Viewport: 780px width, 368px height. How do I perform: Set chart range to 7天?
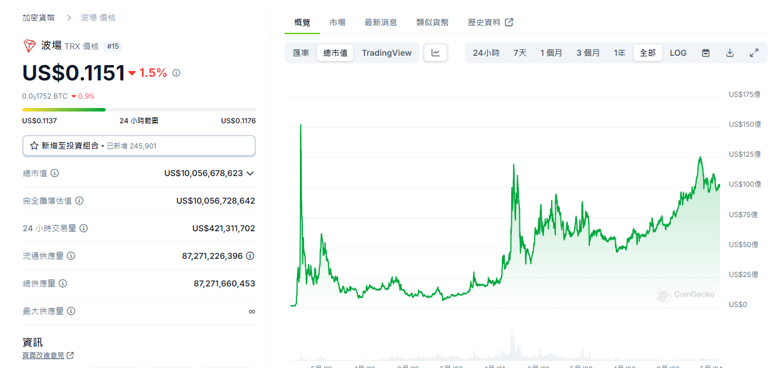pyautogui.click(x=520, y=53)
